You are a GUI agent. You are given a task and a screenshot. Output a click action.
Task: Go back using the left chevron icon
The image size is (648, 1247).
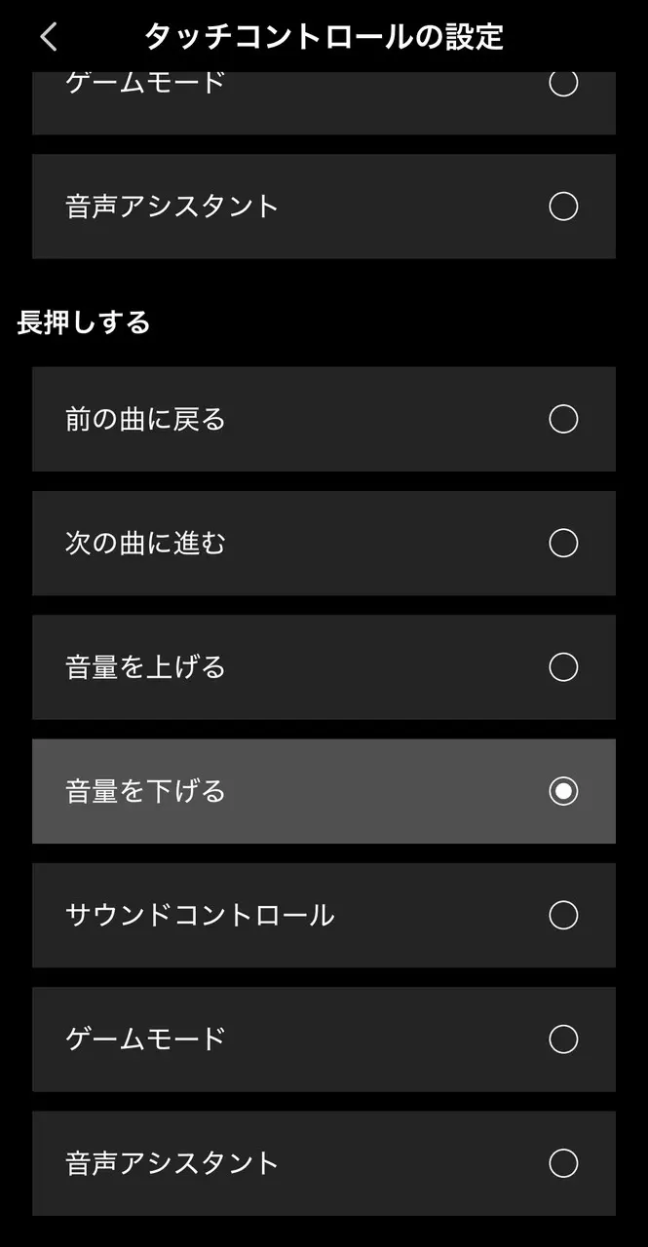[x=49, y=37]
